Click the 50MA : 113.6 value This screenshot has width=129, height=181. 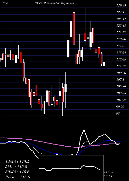pos(17,172)
